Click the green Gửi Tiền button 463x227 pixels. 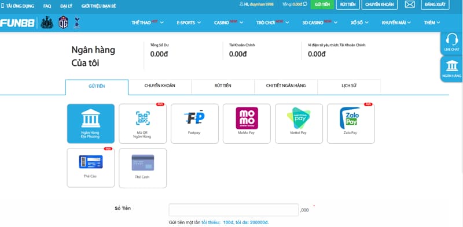[322, 5]
